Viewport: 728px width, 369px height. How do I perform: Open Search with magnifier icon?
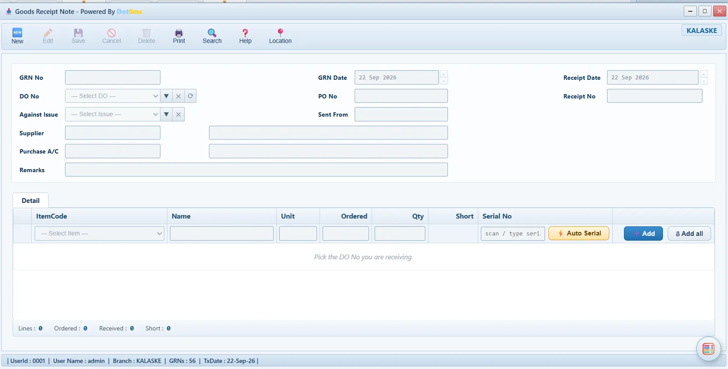click(212, 36)
